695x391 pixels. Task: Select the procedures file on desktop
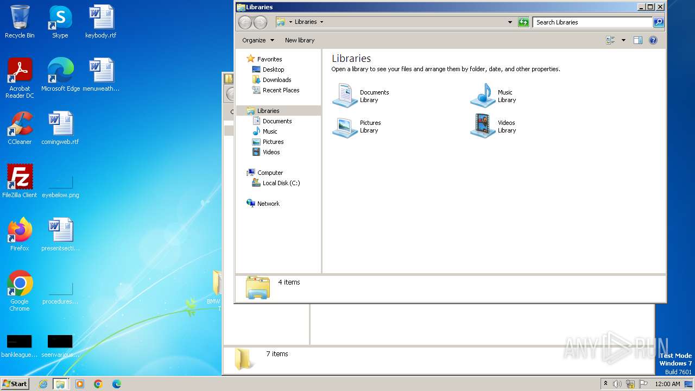60,292
